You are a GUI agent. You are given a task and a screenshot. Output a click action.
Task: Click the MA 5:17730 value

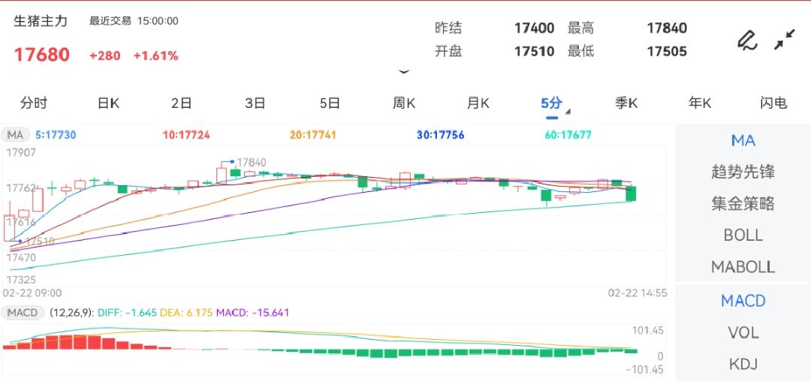point(56,135)
